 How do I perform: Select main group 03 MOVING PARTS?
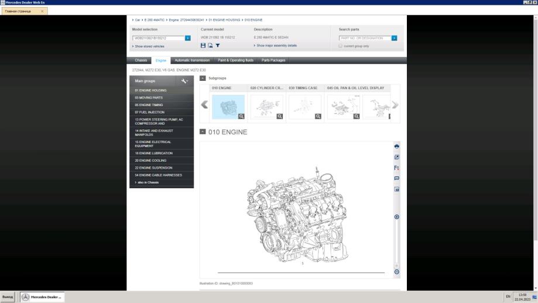162,97
